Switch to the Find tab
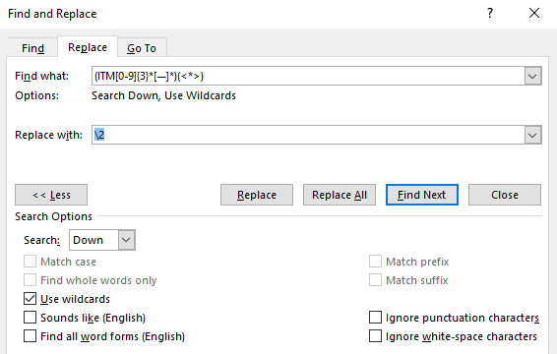Screen dimensions: 557x354 point(32,48)
